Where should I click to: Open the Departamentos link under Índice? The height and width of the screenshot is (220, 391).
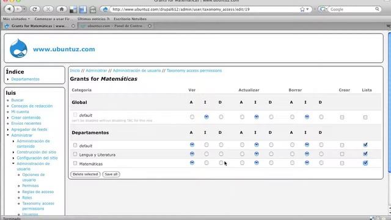[x=25, y=79]
